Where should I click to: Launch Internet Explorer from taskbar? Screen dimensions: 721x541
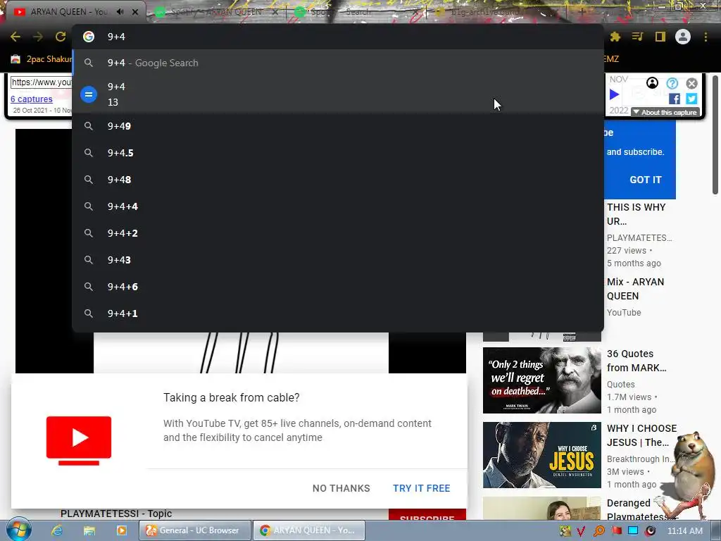(x=57, y=530)
